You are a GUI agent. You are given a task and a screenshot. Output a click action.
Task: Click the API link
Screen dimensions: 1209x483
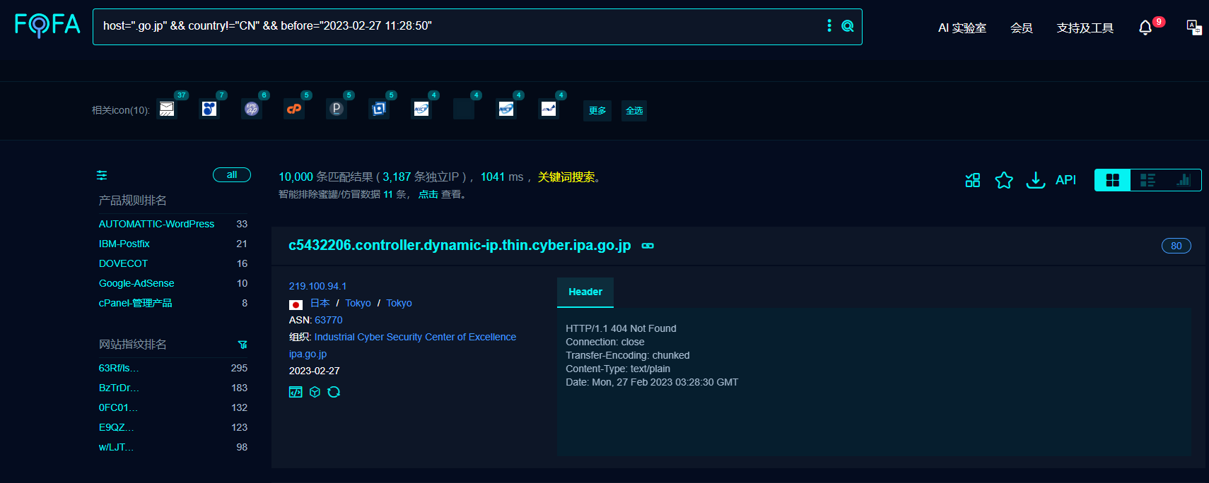click(x=1065, y=180)
